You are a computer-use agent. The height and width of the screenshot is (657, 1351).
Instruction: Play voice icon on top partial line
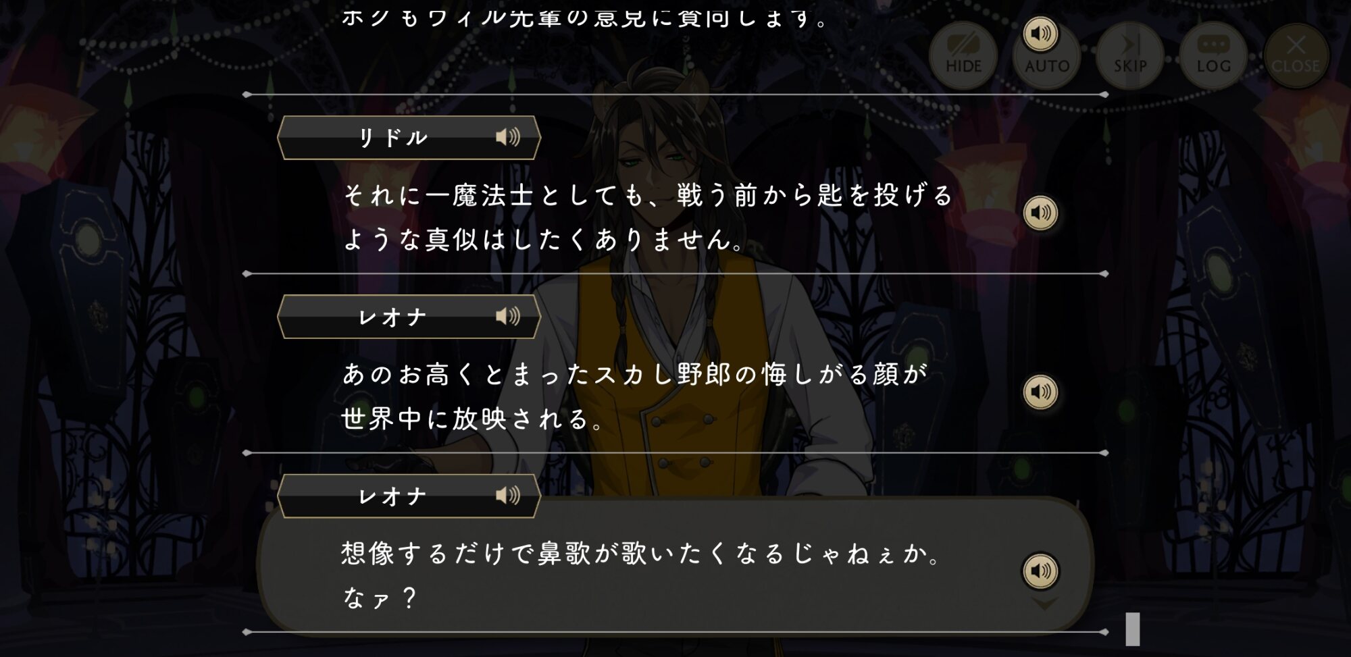(1040, 33)
